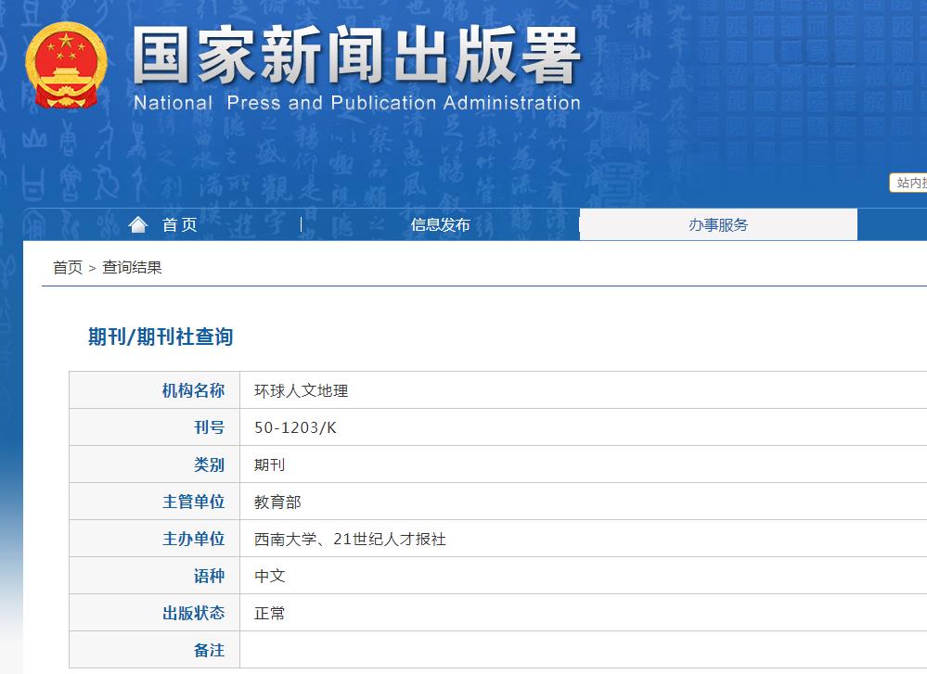927x674 pixels.
Task: Click the 国家新闻出版署 site title
Action: [x=356, y=57]
